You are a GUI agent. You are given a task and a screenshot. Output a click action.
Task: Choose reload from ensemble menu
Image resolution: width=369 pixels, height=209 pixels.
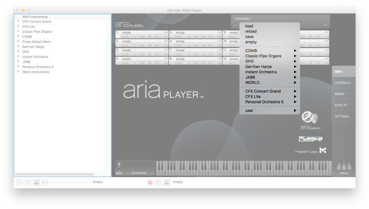click(x=270, y=31)
